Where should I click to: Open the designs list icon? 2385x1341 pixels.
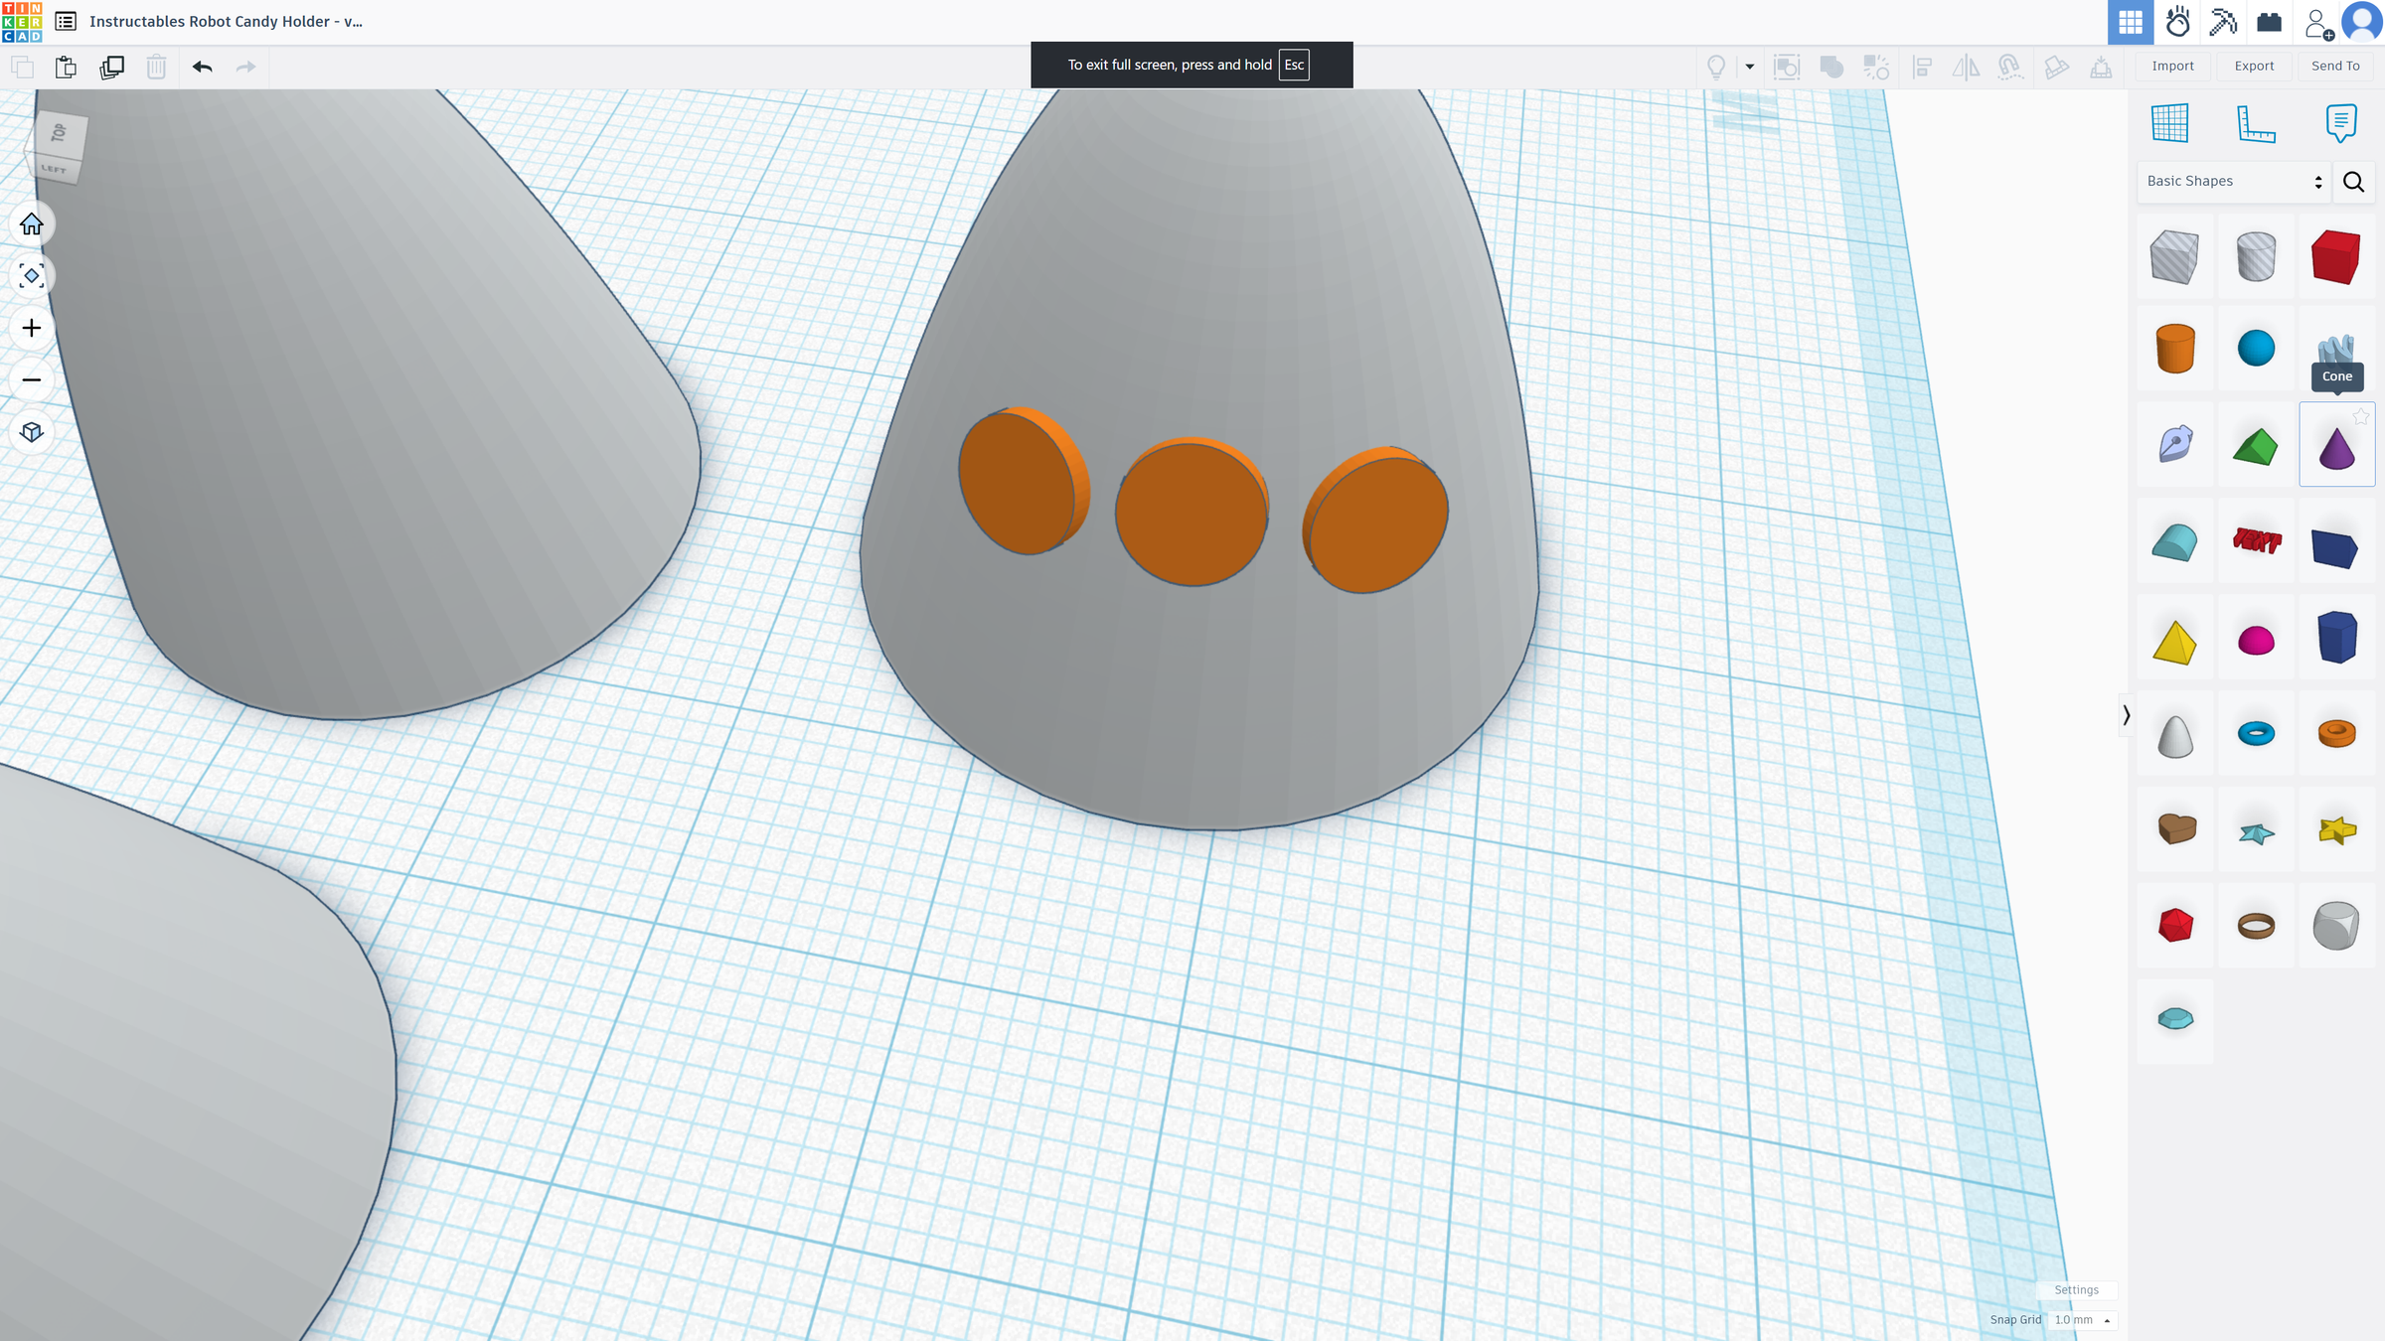coord(66,21)
